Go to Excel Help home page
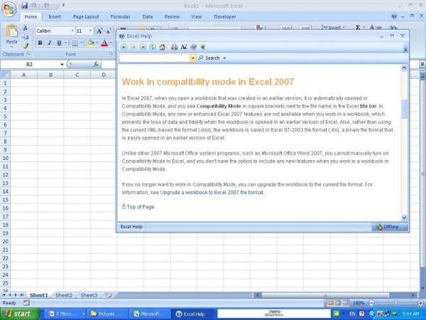Viewport: 426px width, 320px height. pyautogui.click(x=162, y=47)
